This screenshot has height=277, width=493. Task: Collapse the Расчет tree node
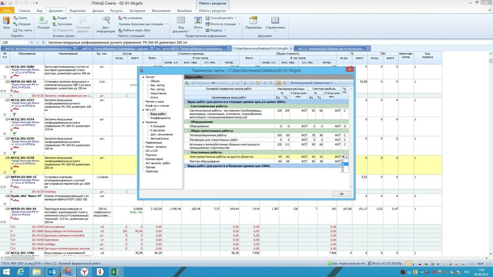click(143, 77)
